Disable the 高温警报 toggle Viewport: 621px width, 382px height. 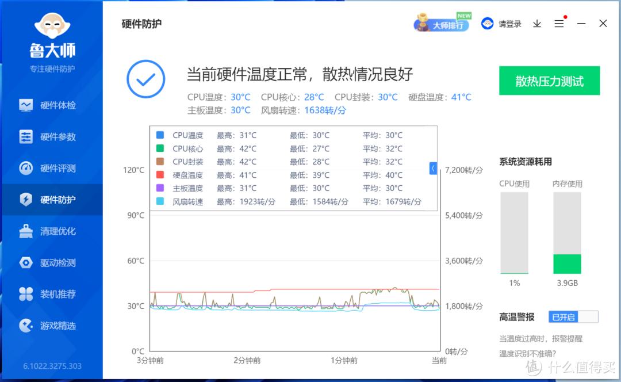[573, 317]
